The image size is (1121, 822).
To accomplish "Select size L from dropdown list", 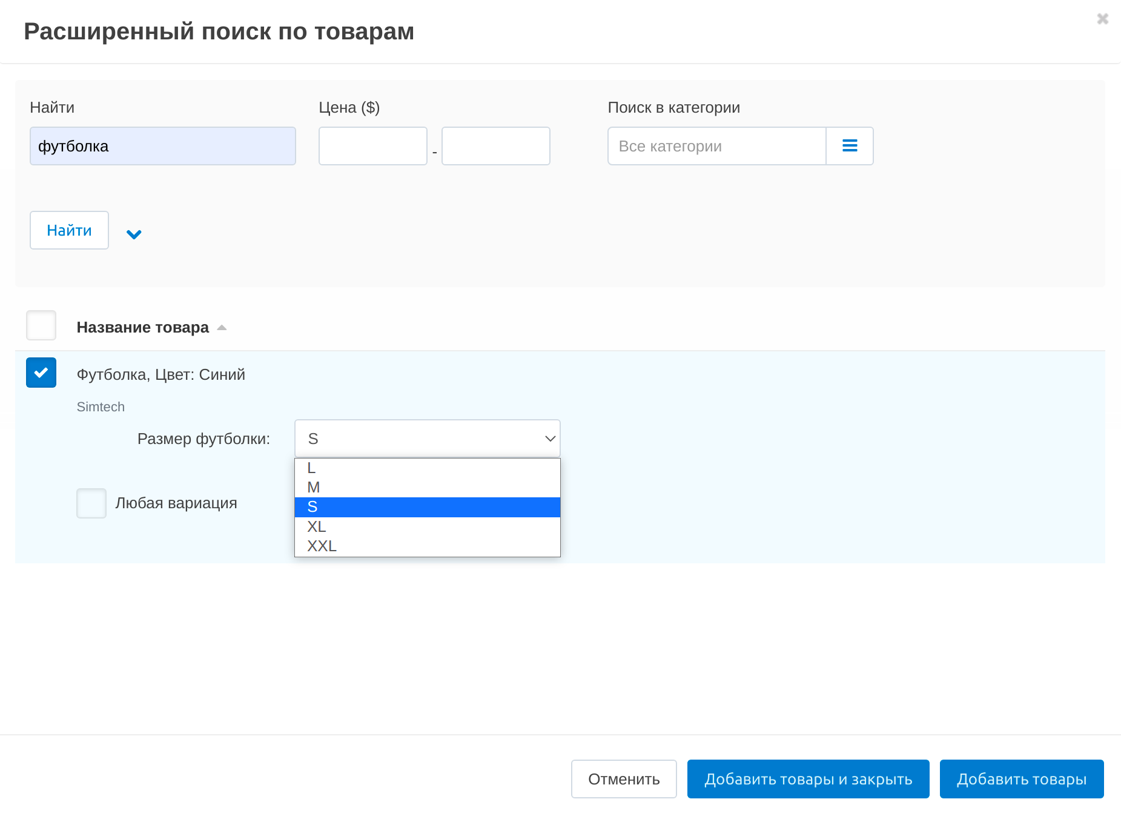I will 427,468.
